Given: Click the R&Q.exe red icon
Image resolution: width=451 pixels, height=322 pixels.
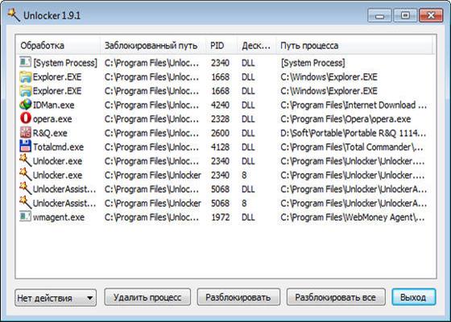Looking at the screenshot, I should (x=25, y=132).
